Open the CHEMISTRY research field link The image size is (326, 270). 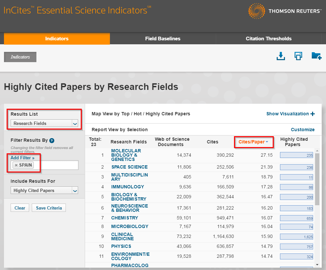click(124, 218)
